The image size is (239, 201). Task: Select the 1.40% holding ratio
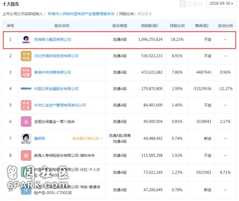tap(177, 105)
